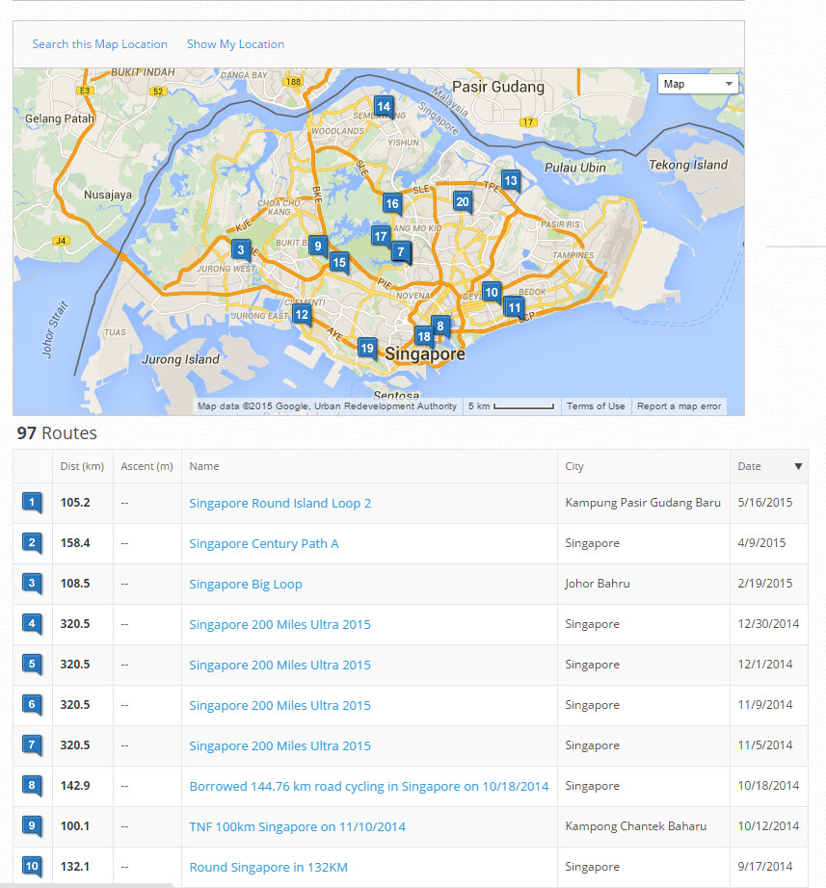
Task: Click map marker 16 on the map
Action: pos(391,203)
